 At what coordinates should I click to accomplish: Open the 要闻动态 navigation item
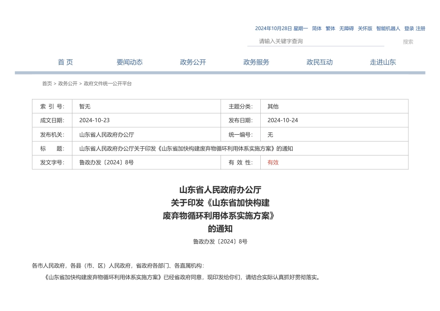point(129,62)
